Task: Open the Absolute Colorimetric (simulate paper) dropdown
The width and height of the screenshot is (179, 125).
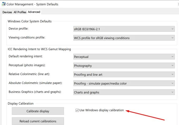Action: tap(124, 83)
